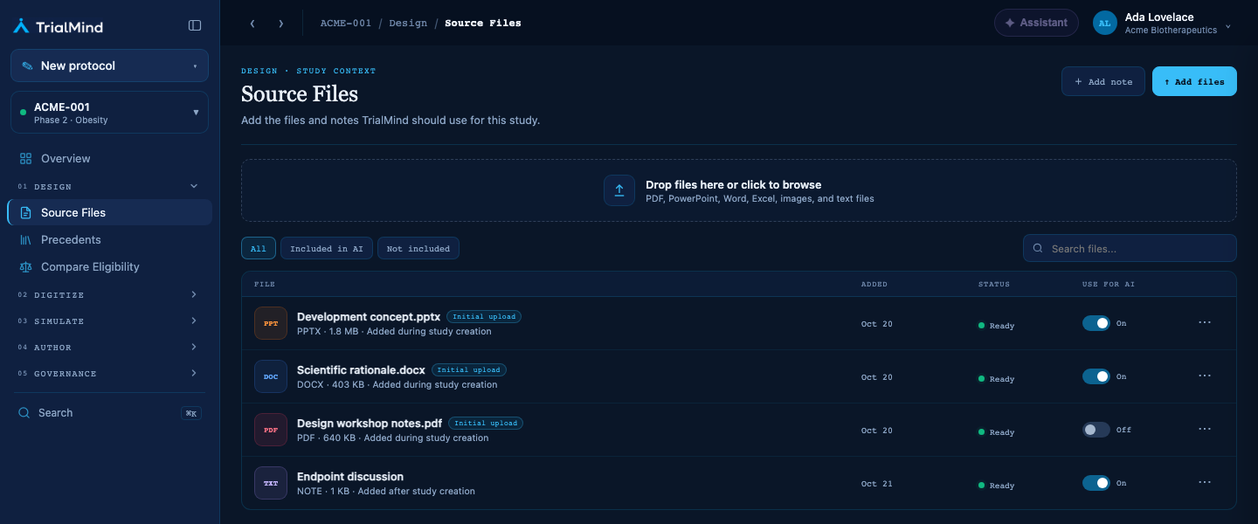
Task: Expand the 03 Simulate section
Action: pyautogui.click(x=194, y=321)
